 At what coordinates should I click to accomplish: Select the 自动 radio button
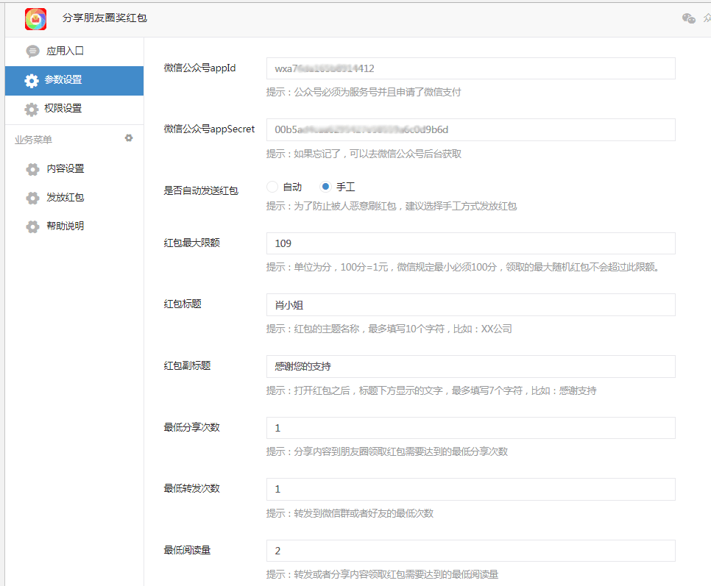pyautogui.click(x=272, y=187)
